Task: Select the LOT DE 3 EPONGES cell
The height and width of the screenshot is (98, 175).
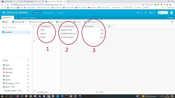Action: coord(72,37)
